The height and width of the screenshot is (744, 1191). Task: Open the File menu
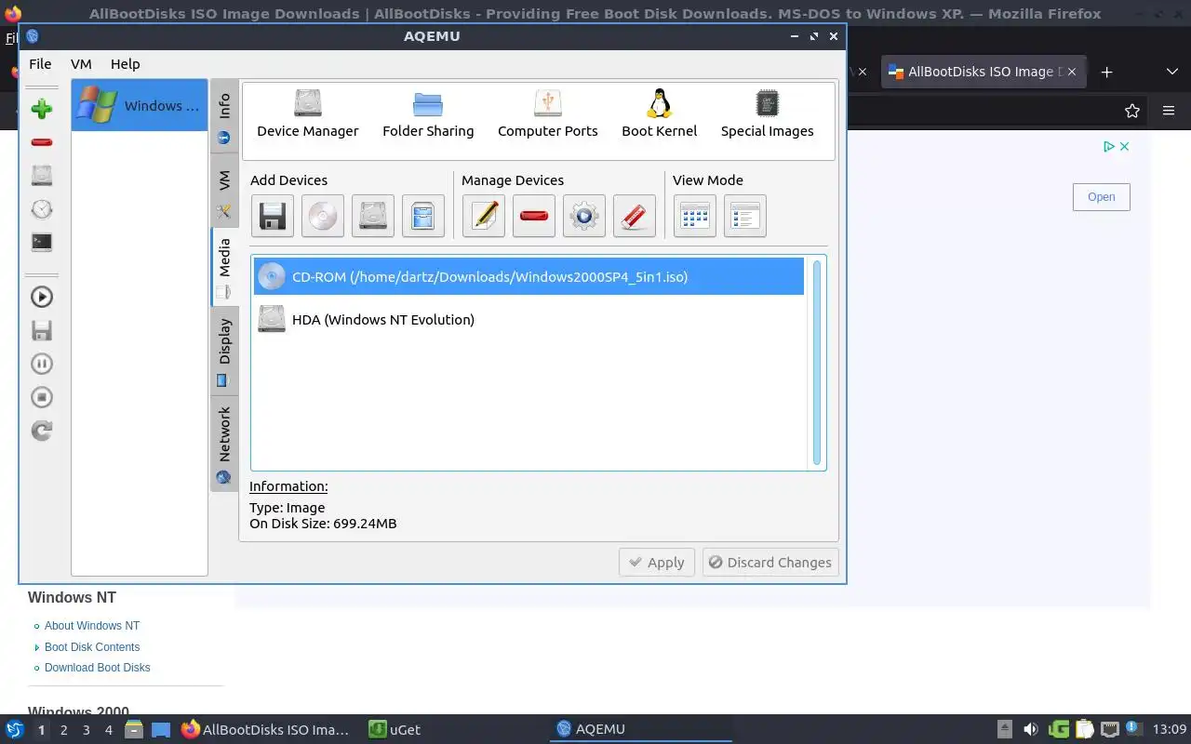pos(40,63)
